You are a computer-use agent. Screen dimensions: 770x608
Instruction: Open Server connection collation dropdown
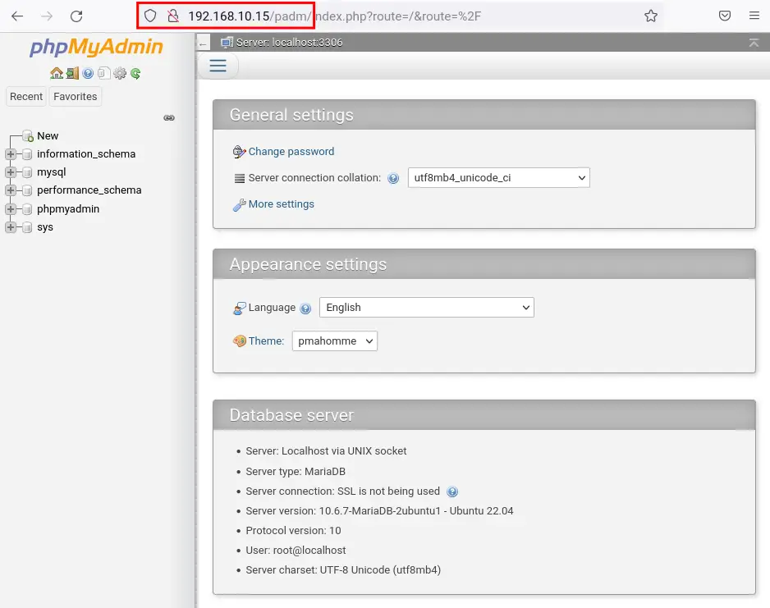(498, 177)
